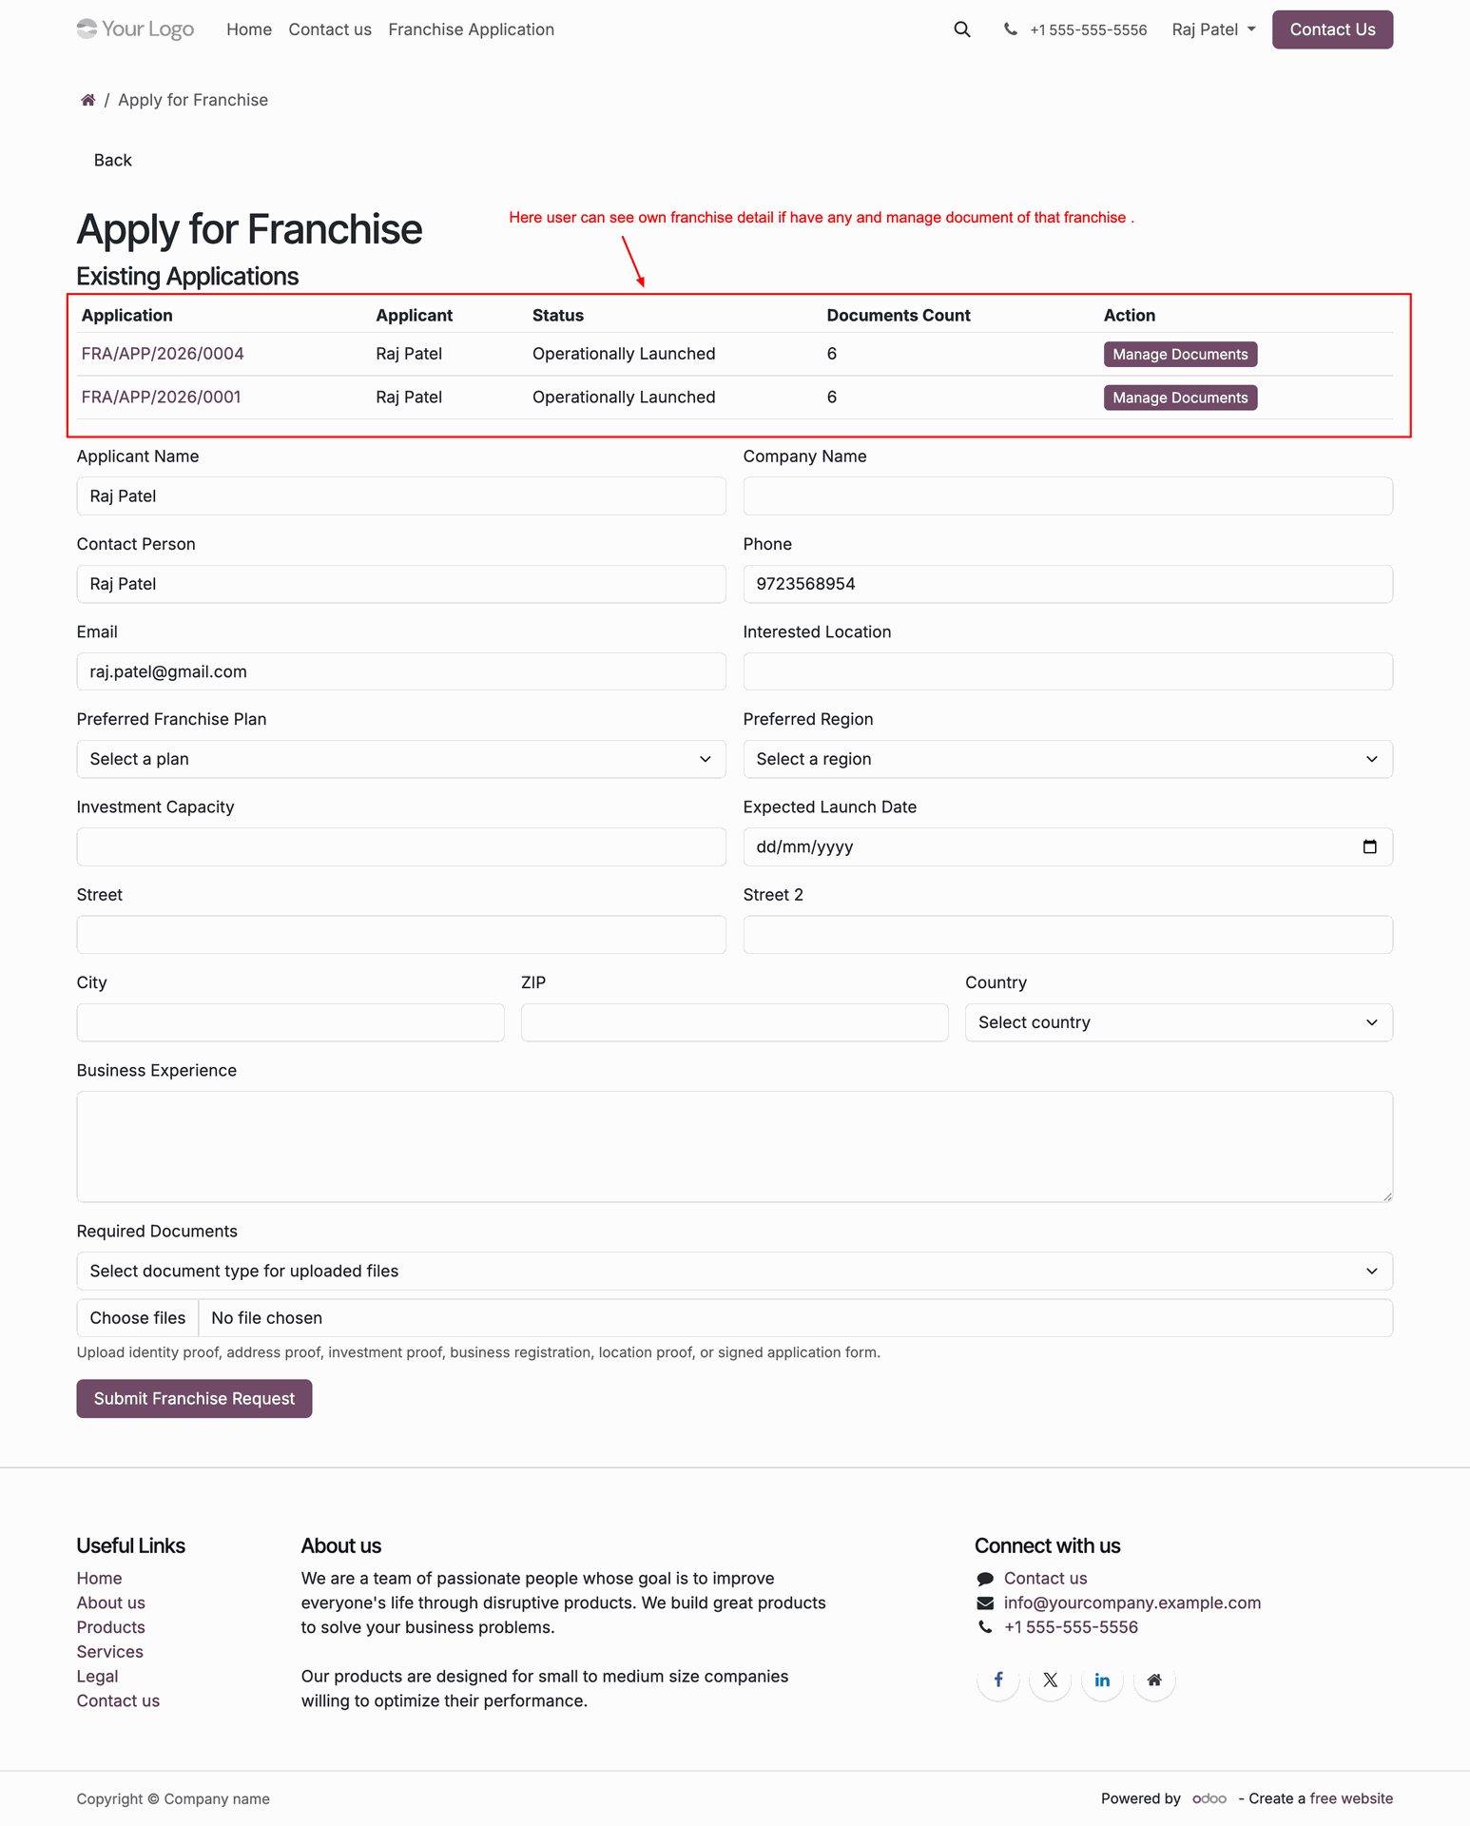Click the Your Logo image

pos(135,29)
